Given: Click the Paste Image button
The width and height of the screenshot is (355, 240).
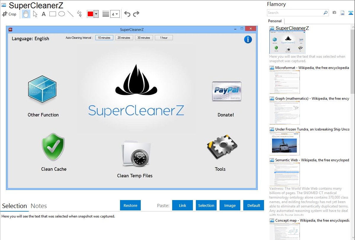Looking at the screenshot, I should tap(230, 205).
